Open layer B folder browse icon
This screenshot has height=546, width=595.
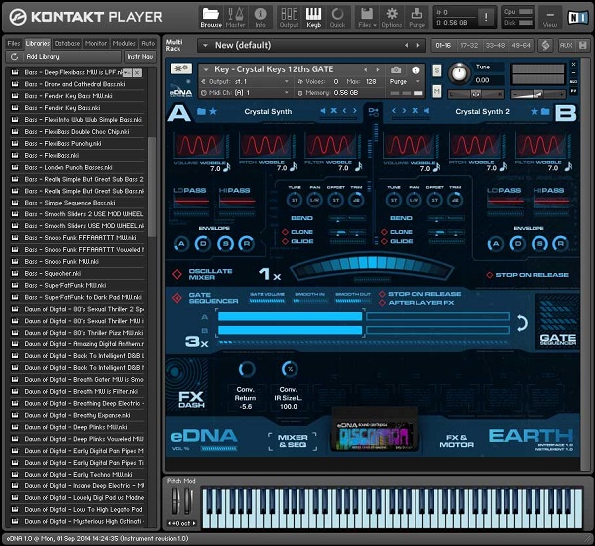click(545, 111)
